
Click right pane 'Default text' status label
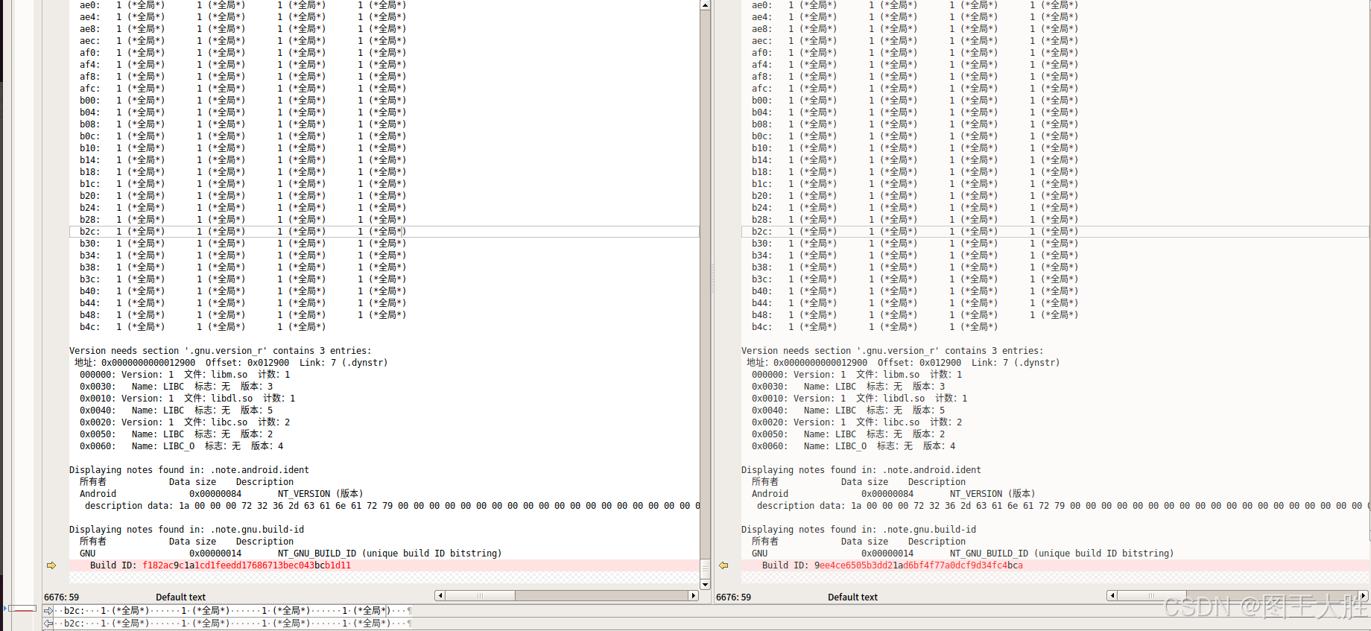click(852, 597)
